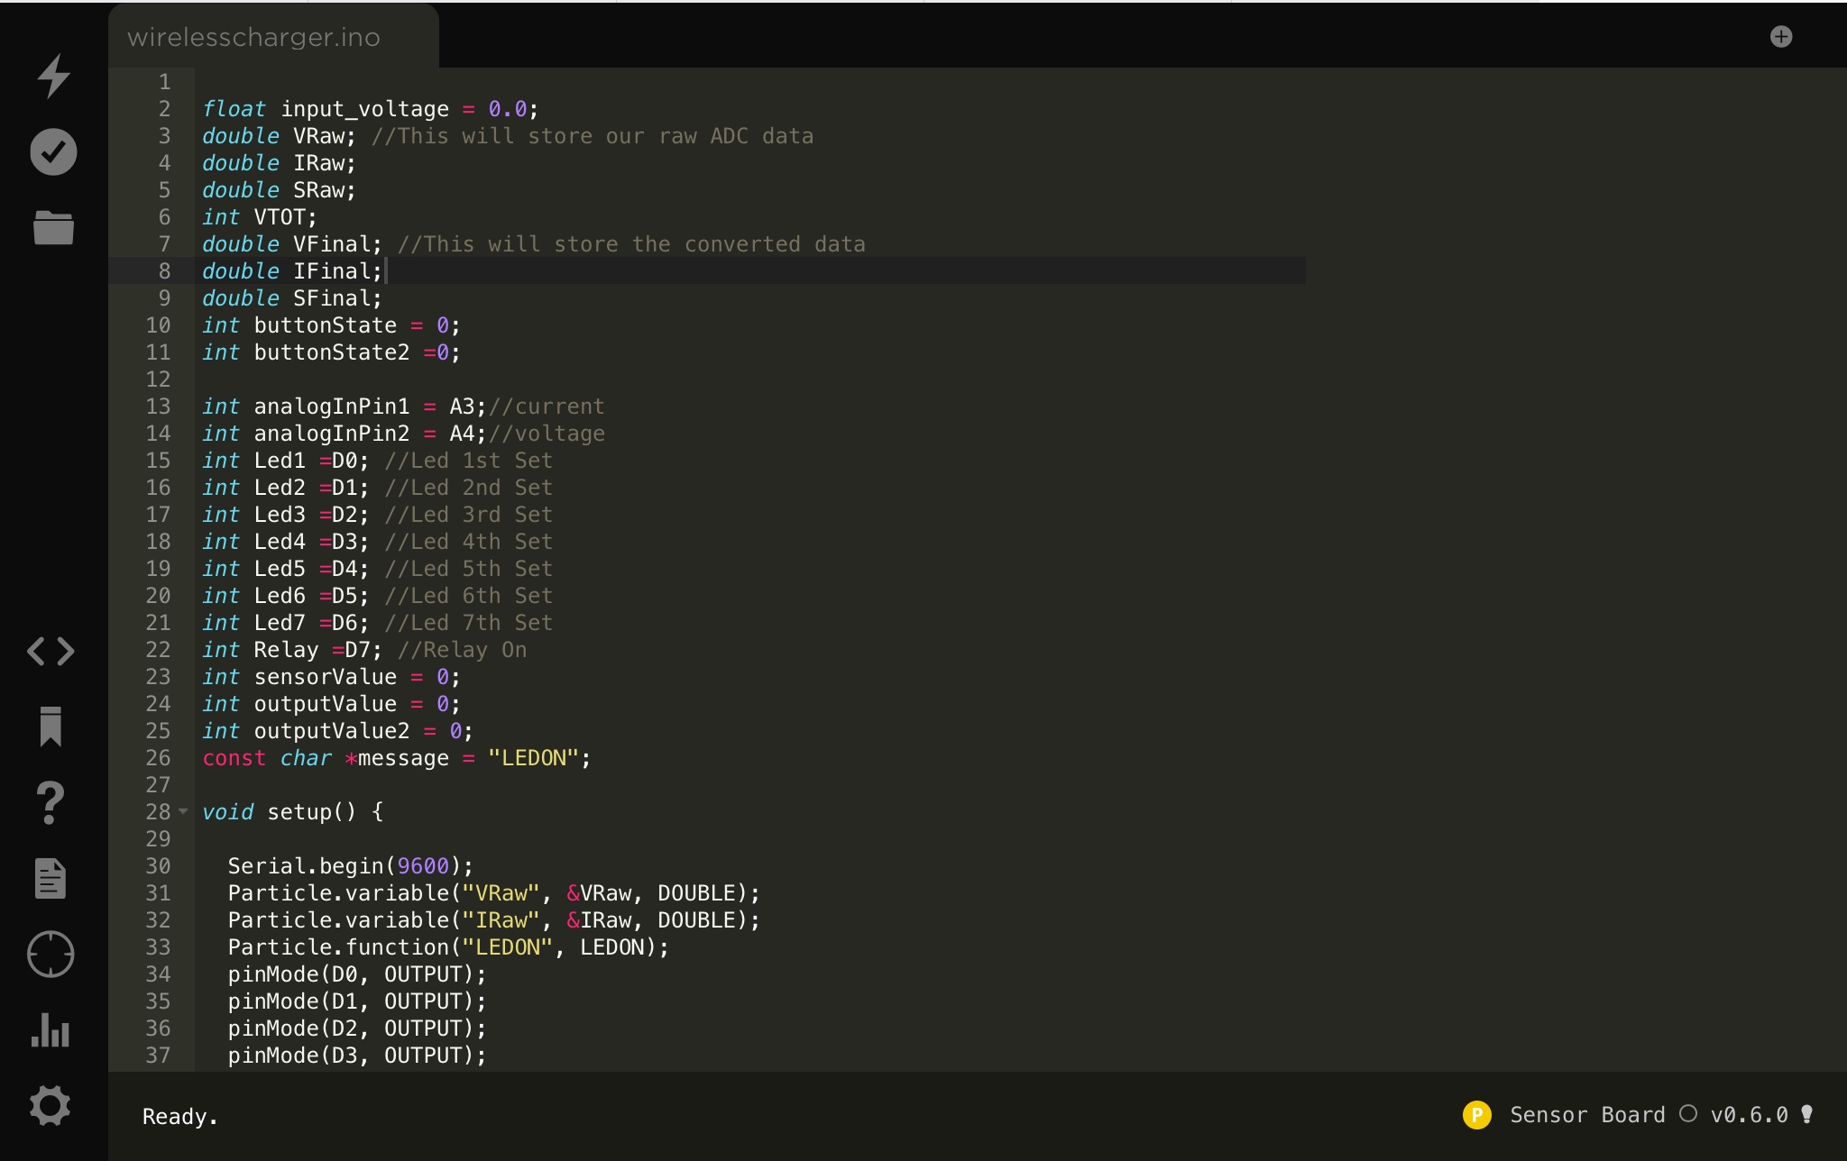Screen dimensions: 1847x1161
Task: Click the 'double IFinal;' highlighted line text
Action: pyautogui.click(x=292, y=271)
